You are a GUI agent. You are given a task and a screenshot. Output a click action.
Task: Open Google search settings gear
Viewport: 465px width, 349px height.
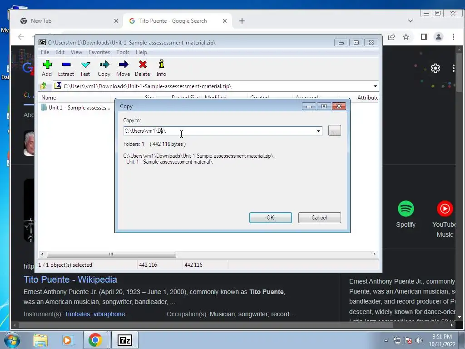coord(435,68)
